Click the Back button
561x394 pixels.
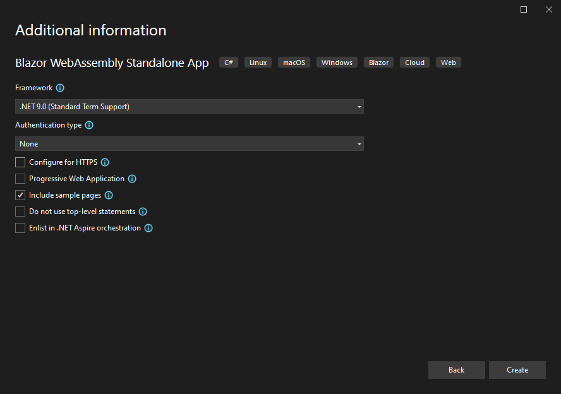pyautogui.click(x=457, y=370)
